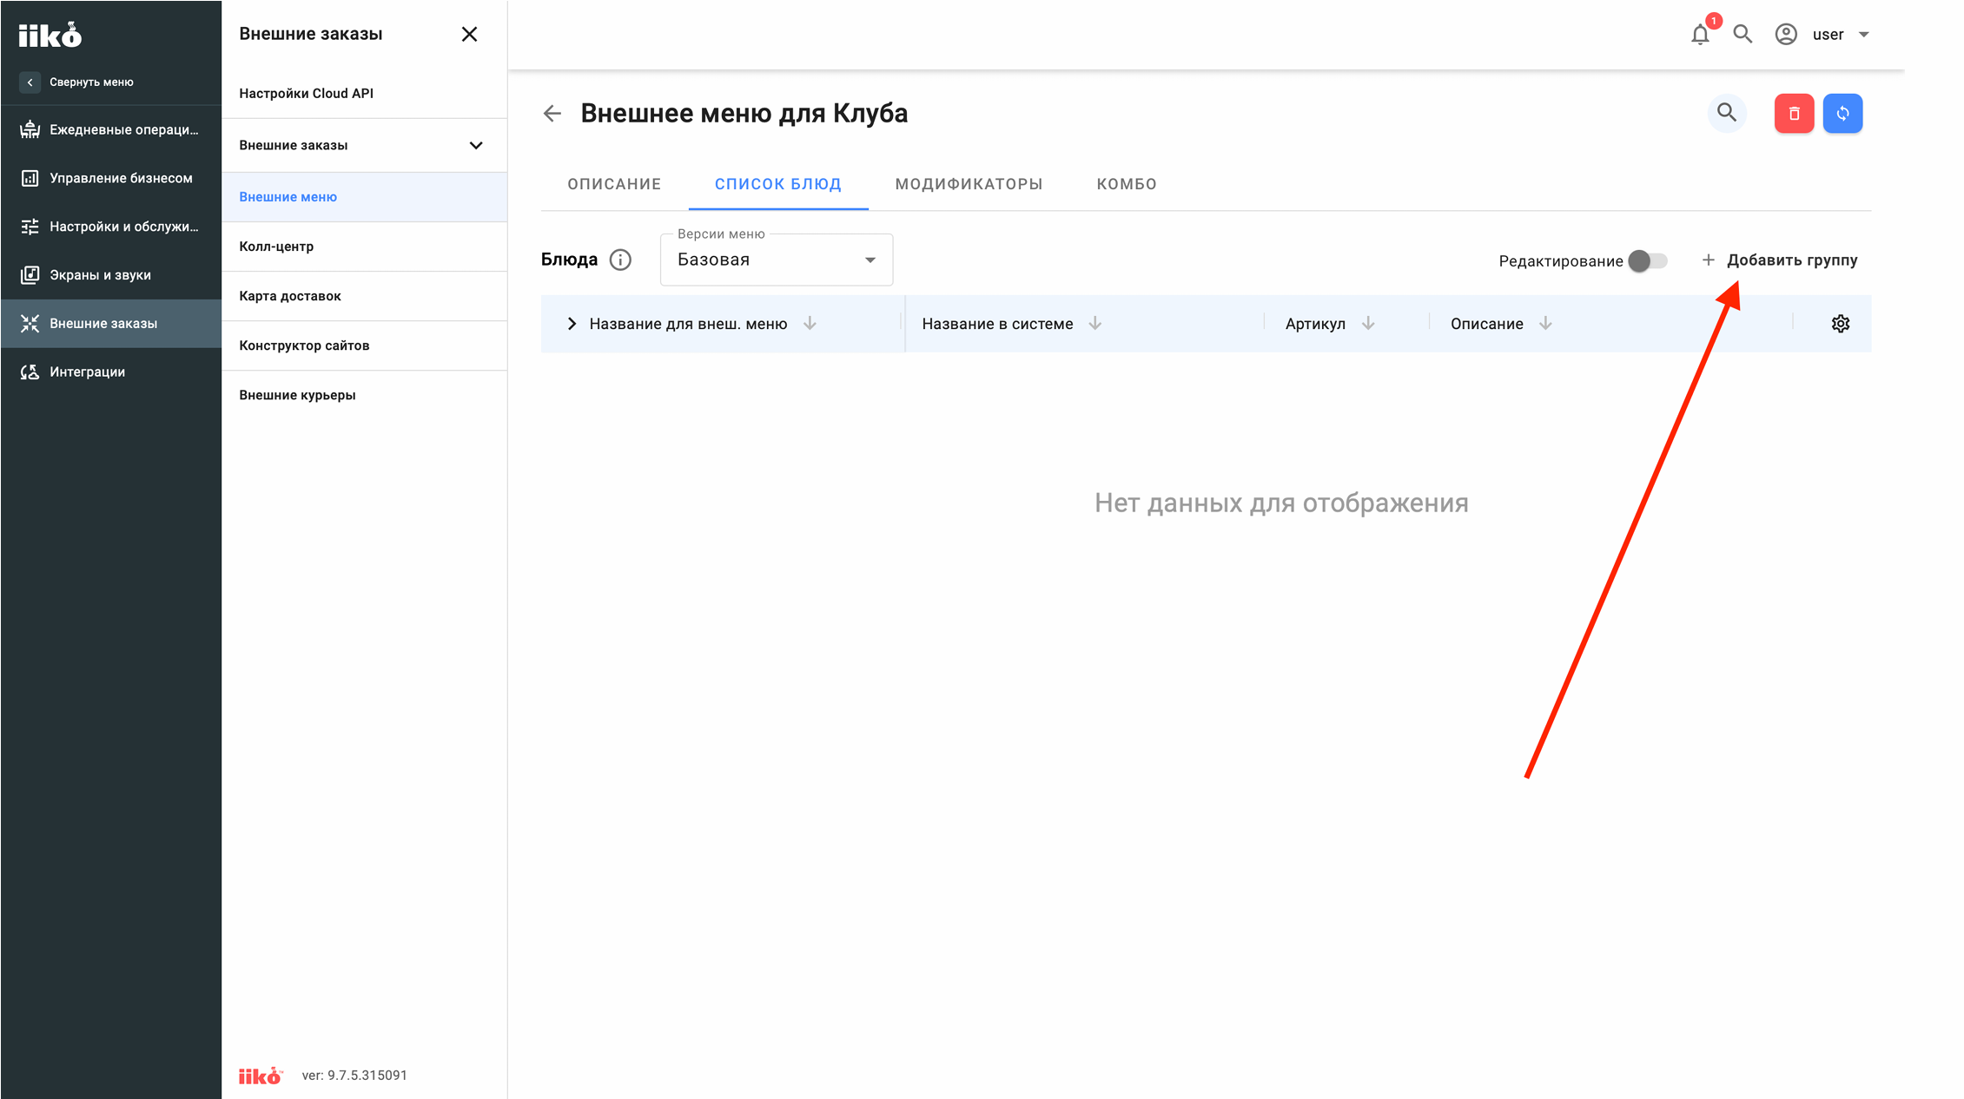This screenshot has height=1099, width=1964.
Task: Click the blue sync refresh button
Action: point(1842,114)
